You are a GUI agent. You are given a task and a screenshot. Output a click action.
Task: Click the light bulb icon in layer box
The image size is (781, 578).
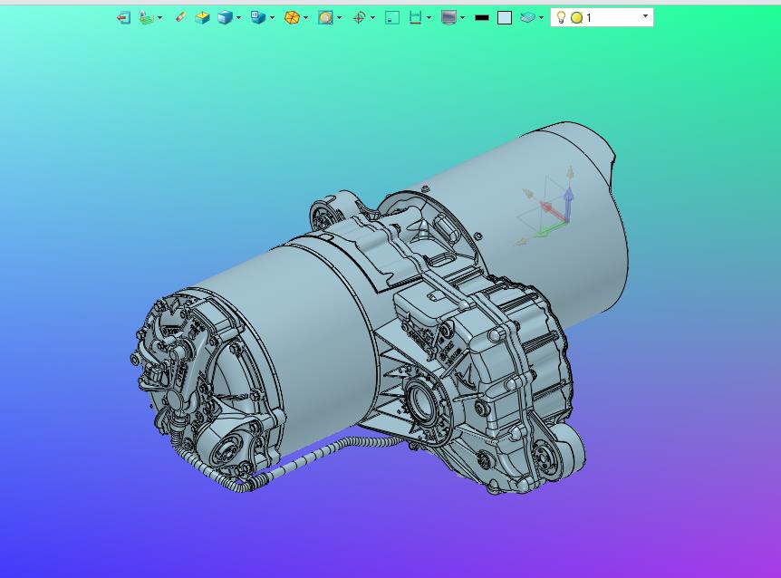[x=561, y=17]
